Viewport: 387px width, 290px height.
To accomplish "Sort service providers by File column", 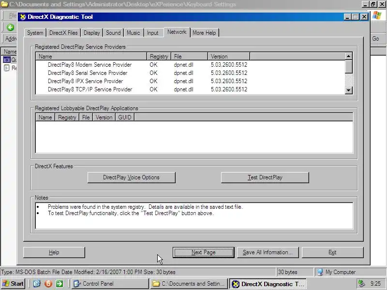I will click(x=189, y=57).
